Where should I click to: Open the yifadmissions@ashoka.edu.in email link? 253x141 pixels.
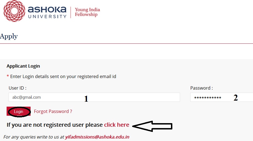pos(97,137)
